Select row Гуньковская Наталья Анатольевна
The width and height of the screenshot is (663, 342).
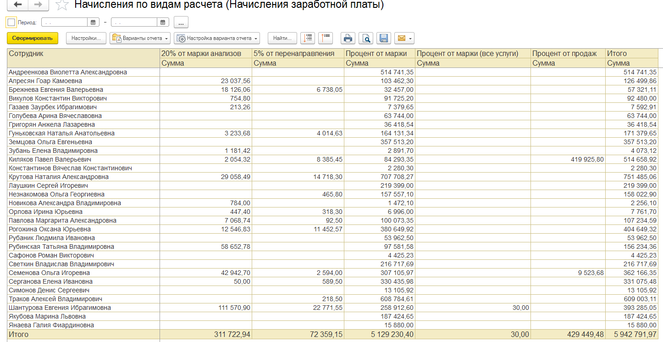[333, 133]
